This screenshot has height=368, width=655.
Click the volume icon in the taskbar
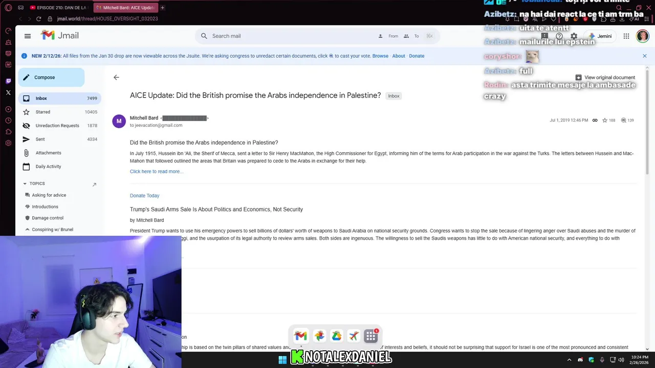tap(621, 360)
